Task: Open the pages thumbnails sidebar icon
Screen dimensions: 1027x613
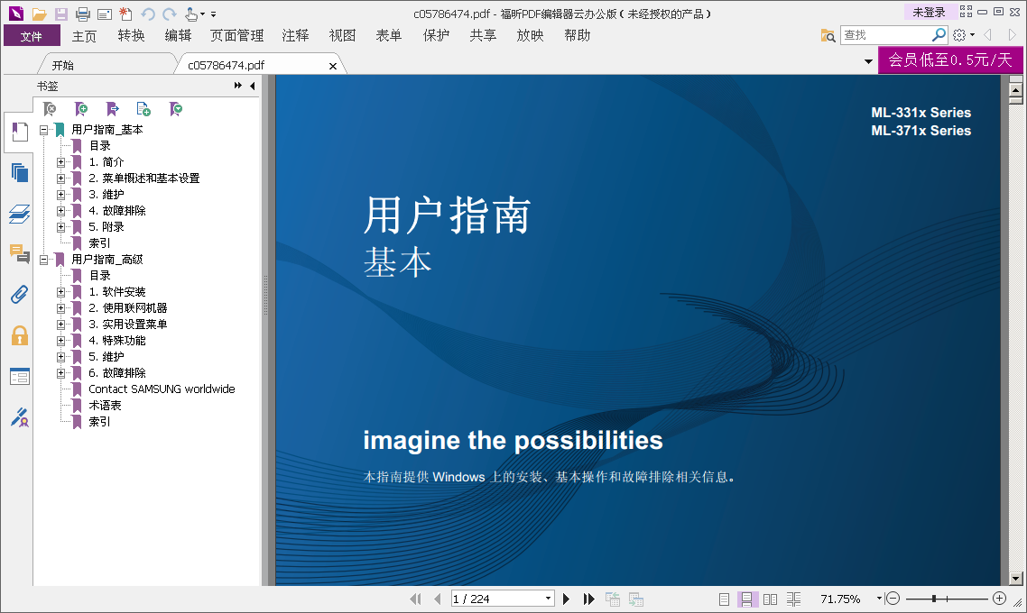Action: click(19, 173)
